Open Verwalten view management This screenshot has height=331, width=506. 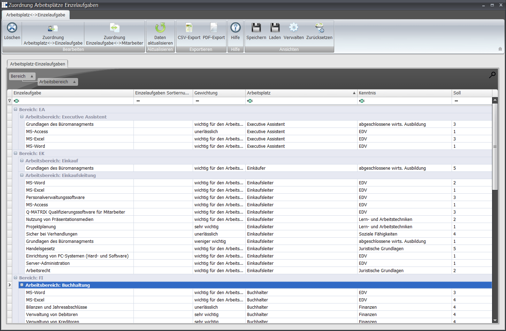pyautogui.click(x=293, y=28)
